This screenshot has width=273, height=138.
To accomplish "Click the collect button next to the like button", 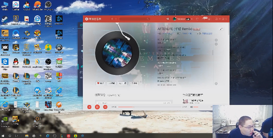I will click(x=111, y=83).
